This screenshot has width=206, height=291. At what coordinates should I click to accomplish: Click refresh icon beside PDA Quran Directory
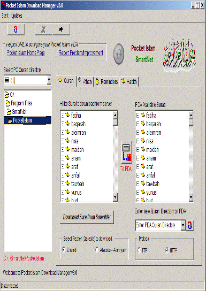click(190, 226)
